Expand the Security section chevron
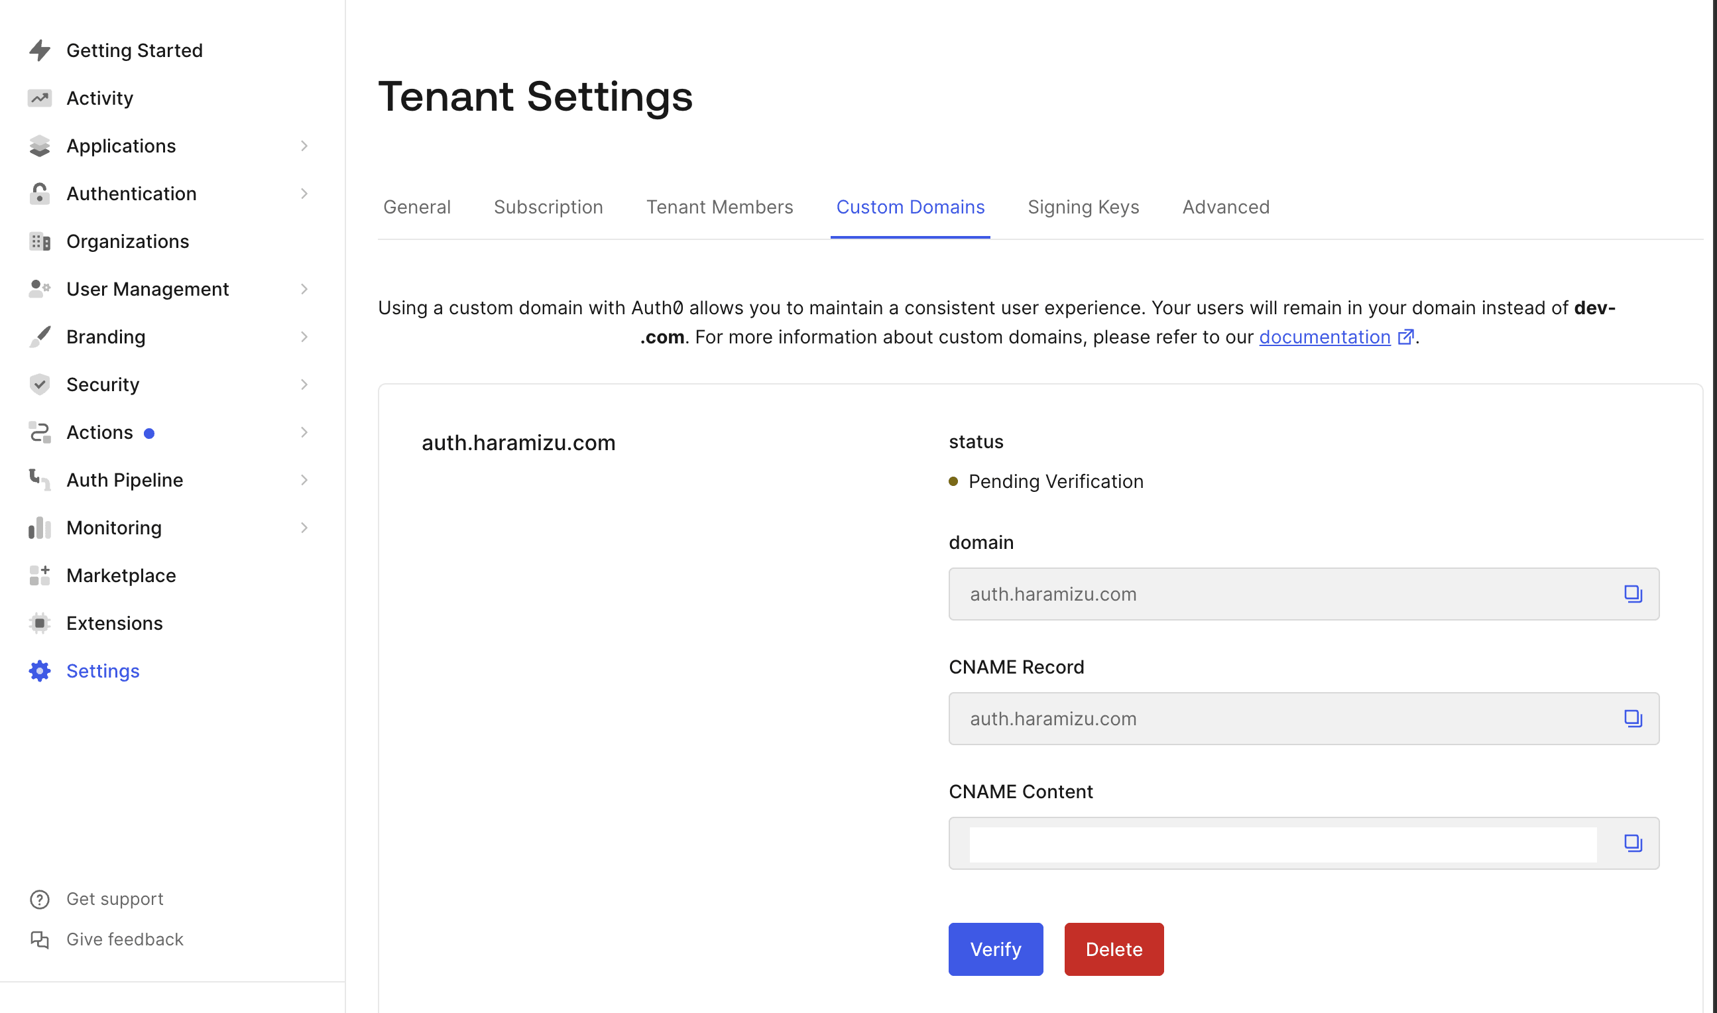 [304, 385]
